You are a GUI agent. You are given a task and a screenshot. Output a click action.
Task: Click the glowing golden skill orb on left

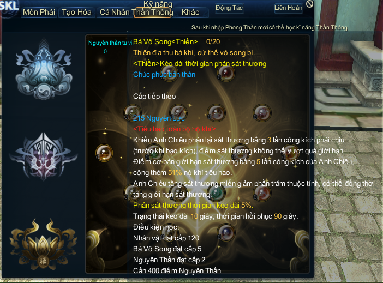104,153
